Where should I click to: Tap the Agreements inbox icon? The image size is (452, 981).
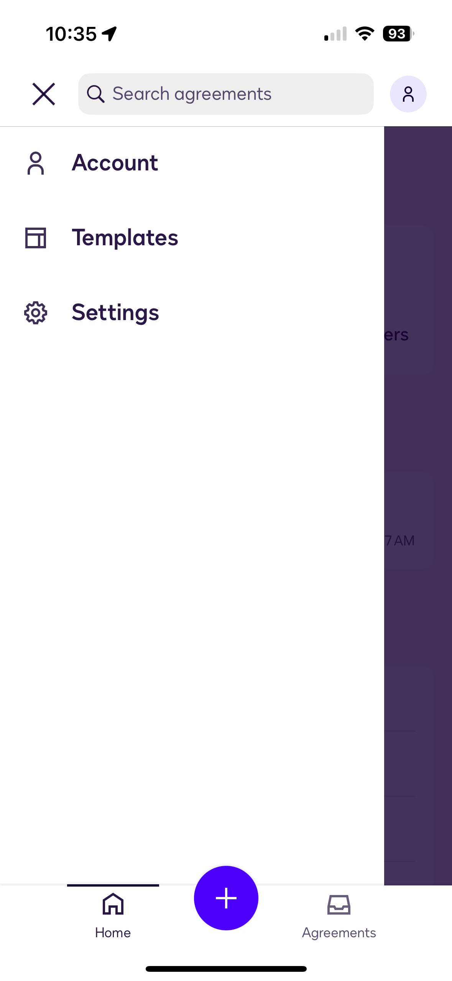point(339,905)
